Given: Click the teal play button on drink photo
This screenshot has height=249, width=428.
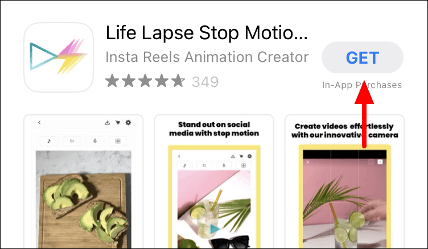Looking at the screenshot, I should coord(215,229).
